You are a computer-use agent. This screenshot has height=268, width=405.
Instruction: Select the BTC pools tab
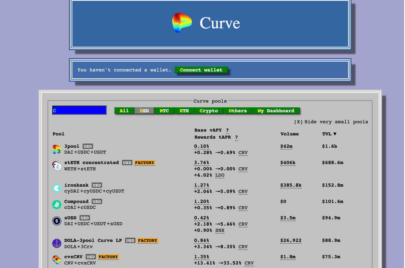click(164, 111)
